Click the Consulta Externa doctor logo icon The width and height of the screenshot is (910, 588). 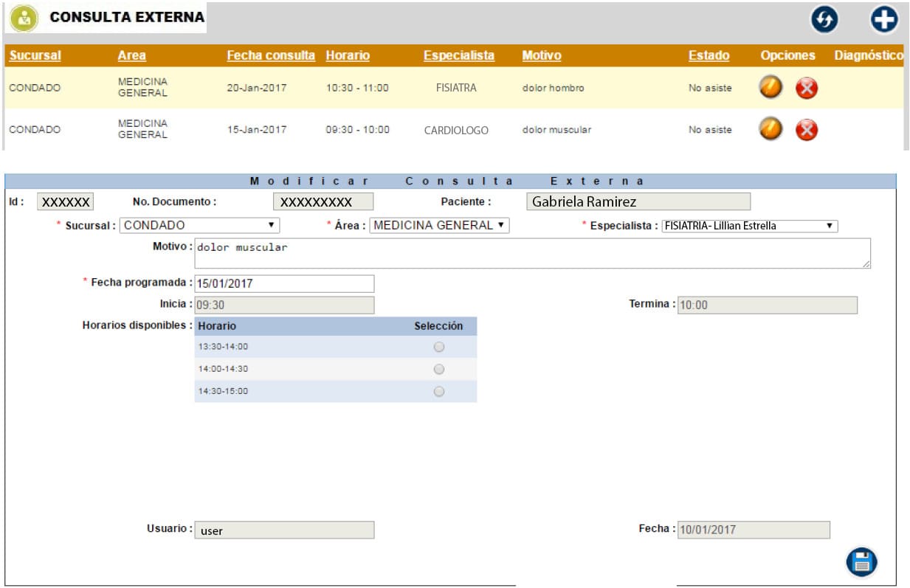click(x=24, y=19)
